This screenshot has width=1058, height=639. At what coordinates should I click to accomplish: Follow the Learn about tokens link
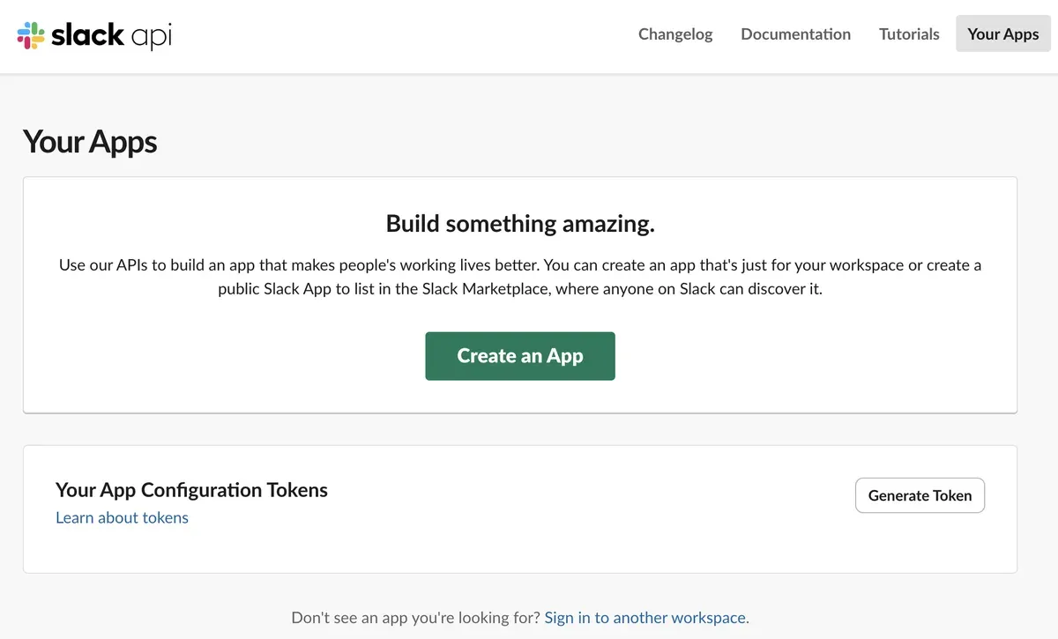pos(122,517)
